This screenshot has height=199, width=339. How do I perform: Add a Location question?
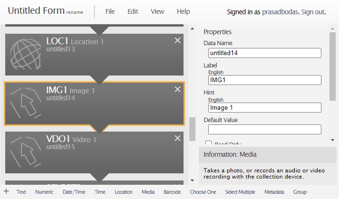(x=124, y=192)
